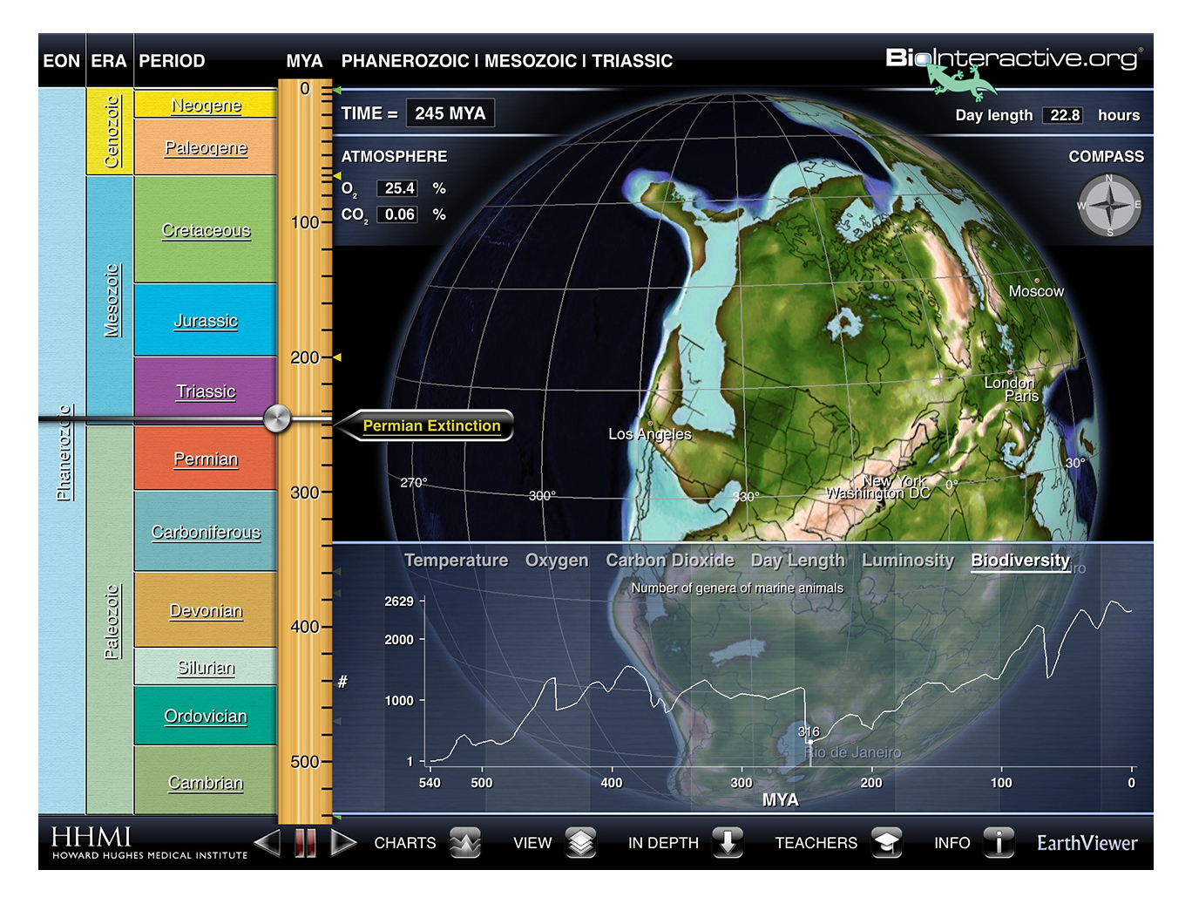The image size is (1192, 904).
Task: Select the Cretaceous period
Action: 206,230
